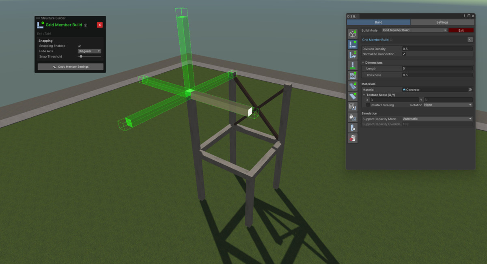Collapse the Texture Scale (X,Y) section
This screenshot has height=264, width=487.
coord(364,94)
